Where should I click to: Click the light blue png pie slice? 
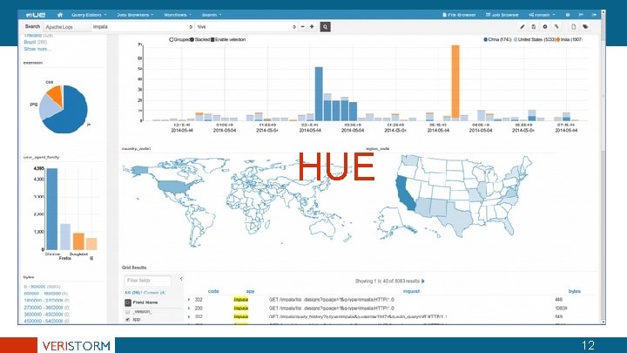coord(48,106)
